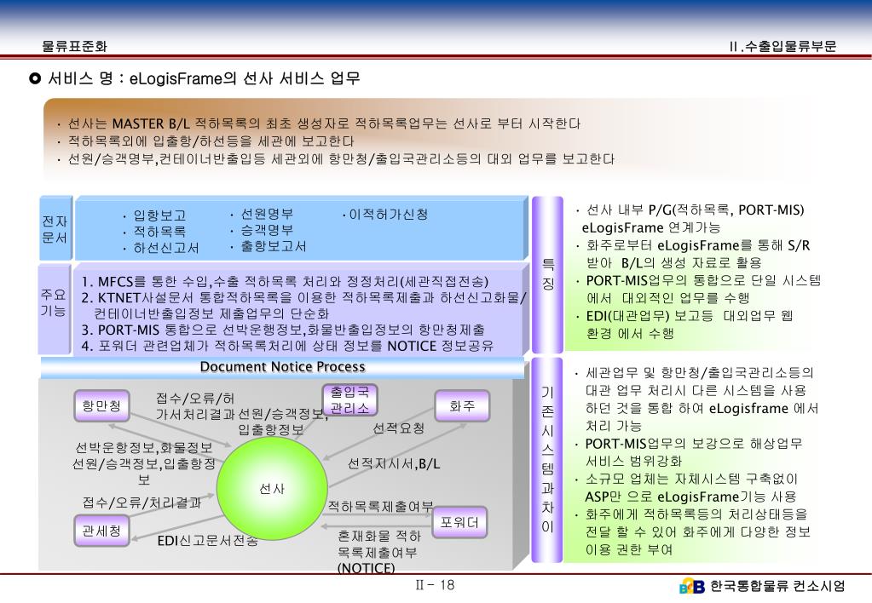Click function item 3 starting with PORT-MIS
The height and width of the screenshot is (603, 872).
[282, 330]
